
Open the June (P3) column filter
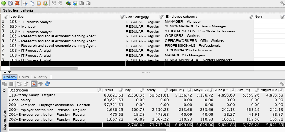[233, 90]
